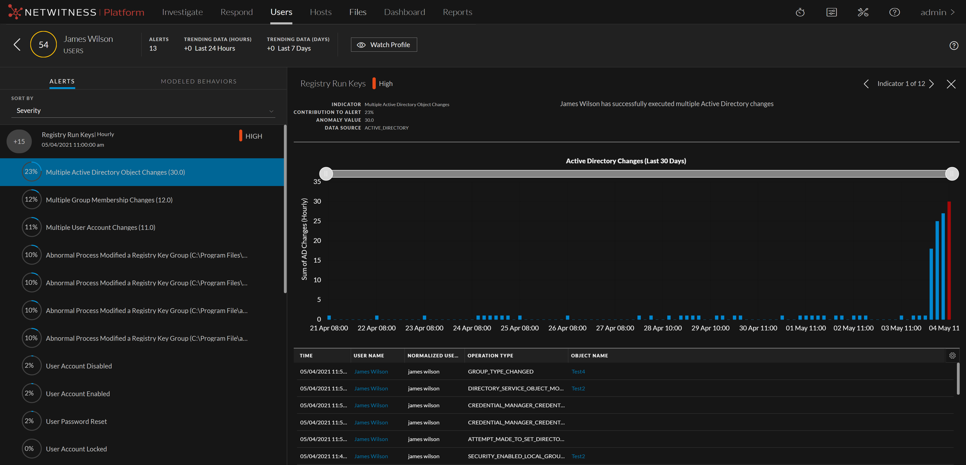Viewport: 966px width, 465px height.
Task: Open the admin tools wrench icon
Action: click(x=863, y=12)
